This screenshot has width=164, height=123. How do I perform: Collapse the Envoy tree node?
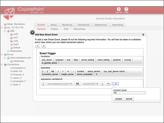click(2, 55)
